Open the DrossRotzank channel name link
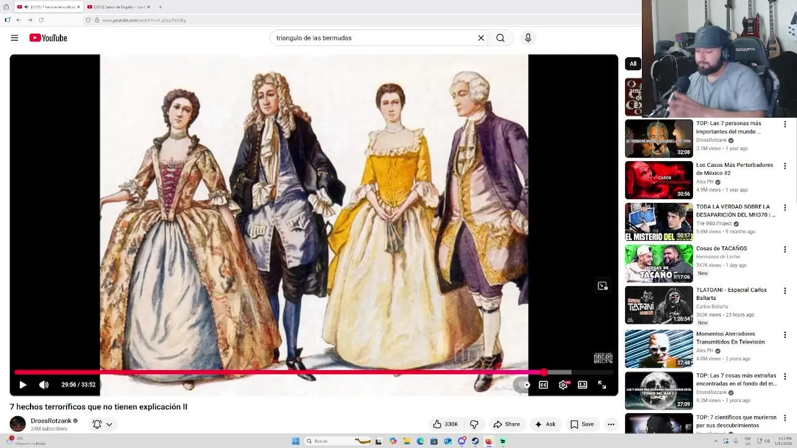The width and height of the screenshot is (797, 448). (51, 421)
